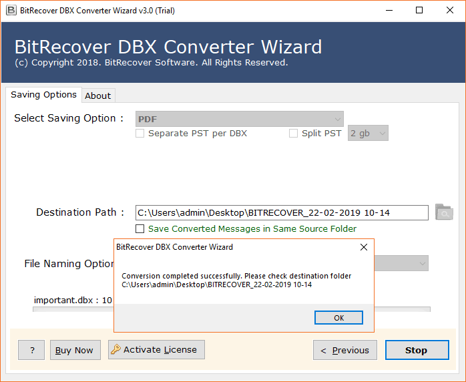Click the Copyright 2018 BitRecover Software text
This screenshot has width=466, height=382.
pyautogui.click(x=152, y=63)
